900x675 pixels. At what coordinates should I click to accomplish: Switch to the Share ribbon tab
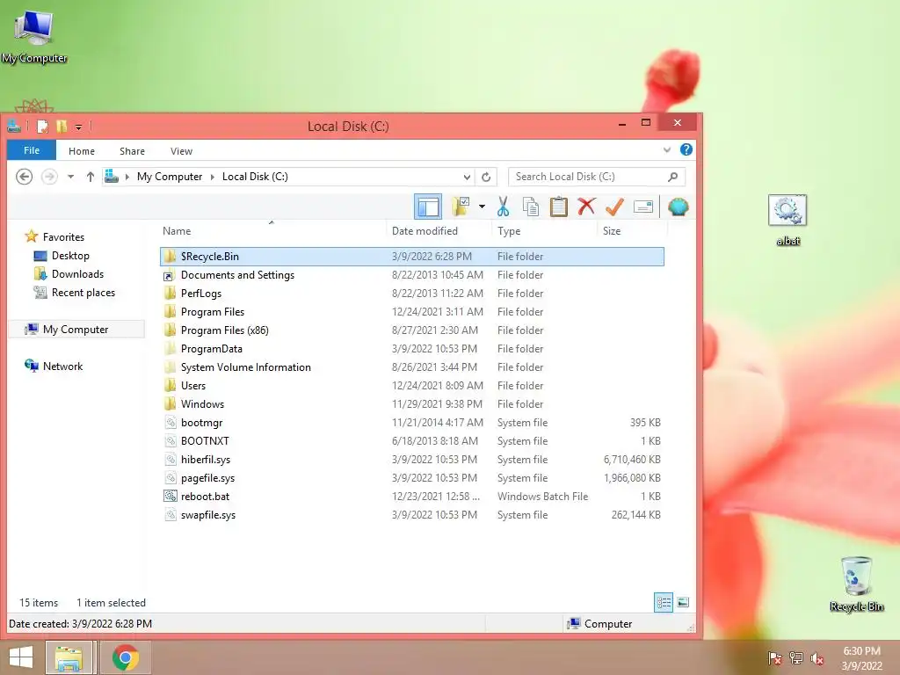[x=132, y=151]
